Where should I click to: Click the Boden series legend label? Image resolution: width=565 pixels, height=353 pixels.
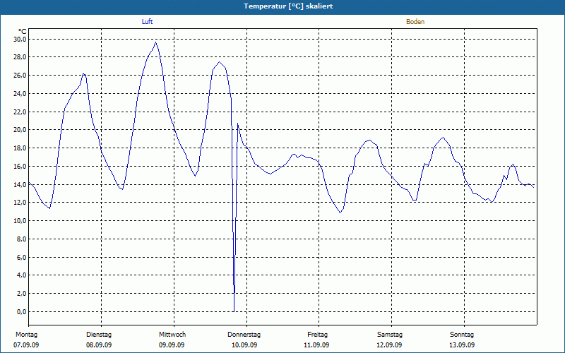pyautogui.click(x=415, y=22)
